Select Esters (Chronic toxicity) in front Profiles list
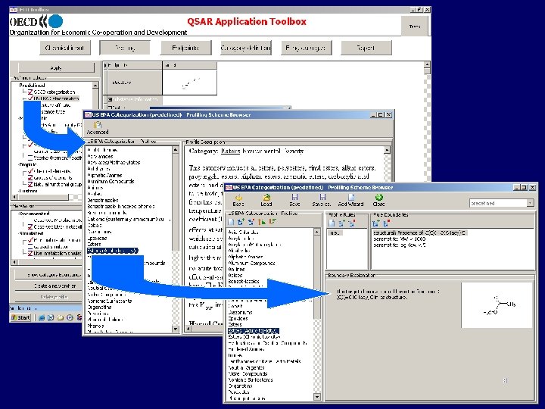The height and width of the screenshot is (409, 545). coord(254,336)
